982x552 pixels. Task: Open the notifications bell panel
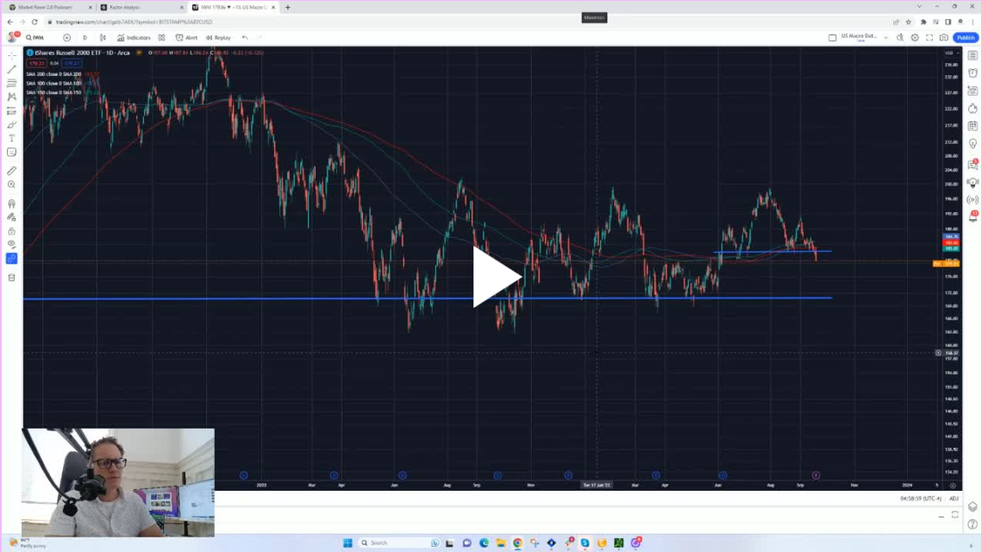[x=973, y=216]
